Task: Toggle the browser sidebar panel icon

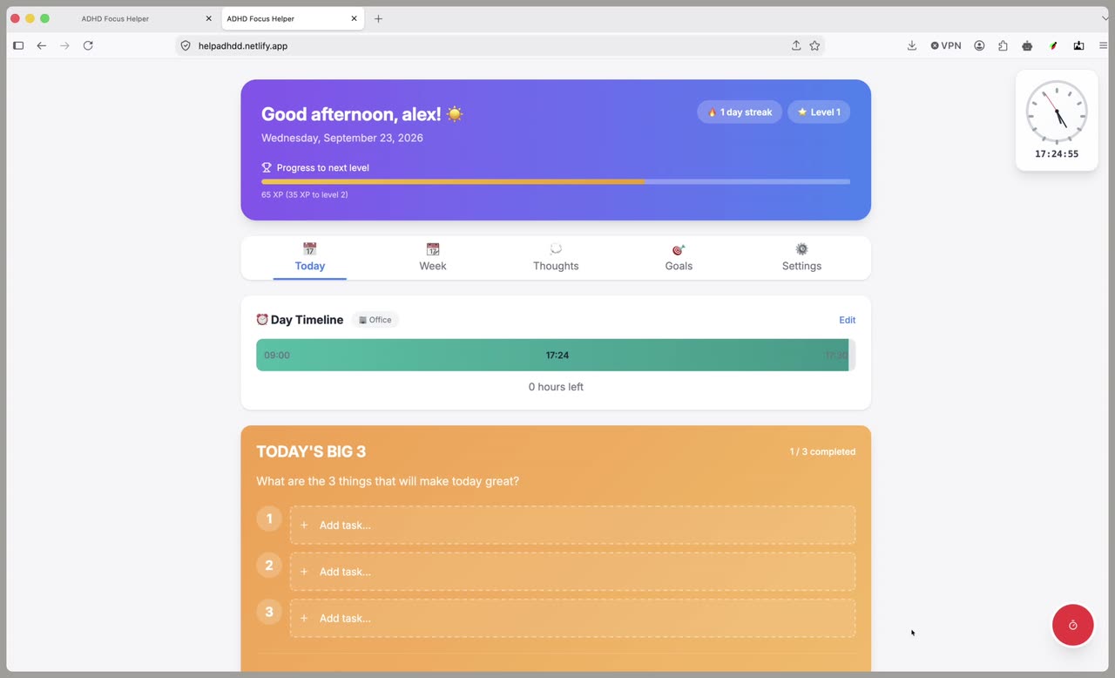Action: click(x=18, y=45)
